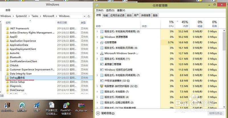The height and width of the screenshot is (118, 228).
Task: Click the Bluetooth folder icon
Action: coord(7,57)
